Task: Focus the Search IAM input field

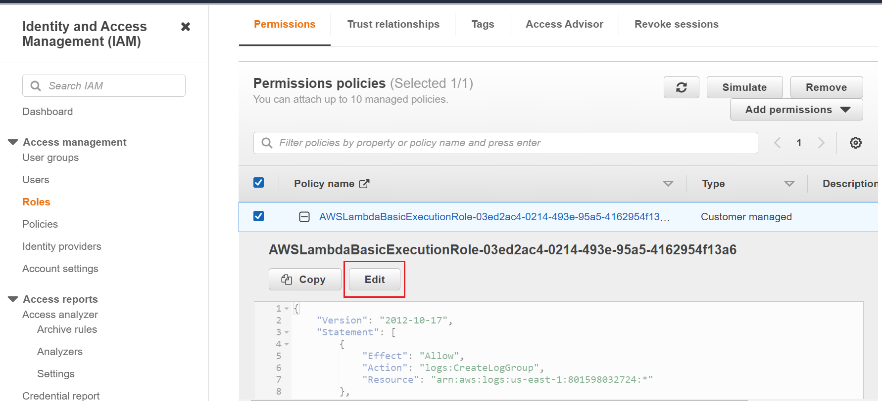Action: tap(104, 86)
